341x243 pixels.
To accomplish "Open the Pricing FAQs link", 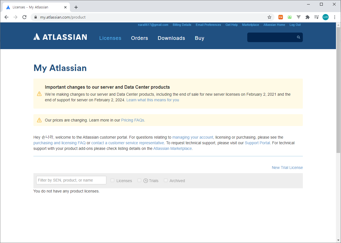I will click(132, 120).
